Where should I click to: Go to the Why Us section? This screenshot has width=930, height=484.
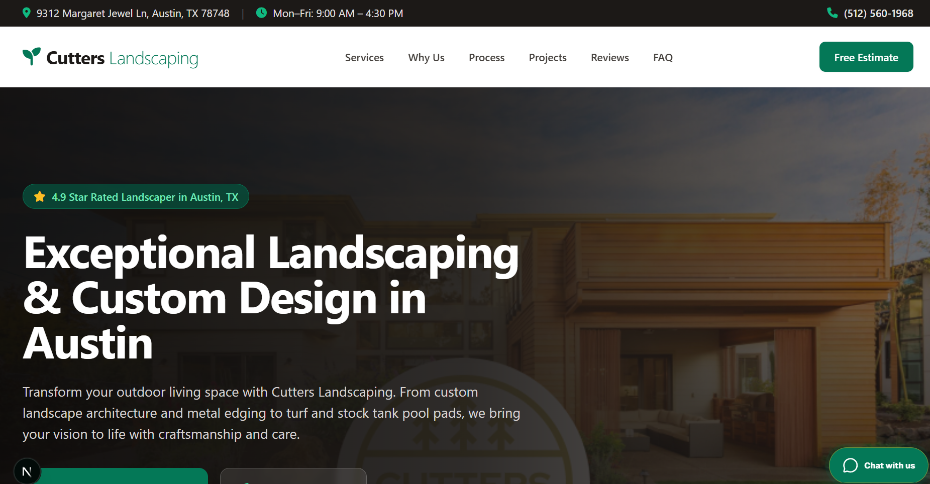pyautogui.click(x=426, y=58)
